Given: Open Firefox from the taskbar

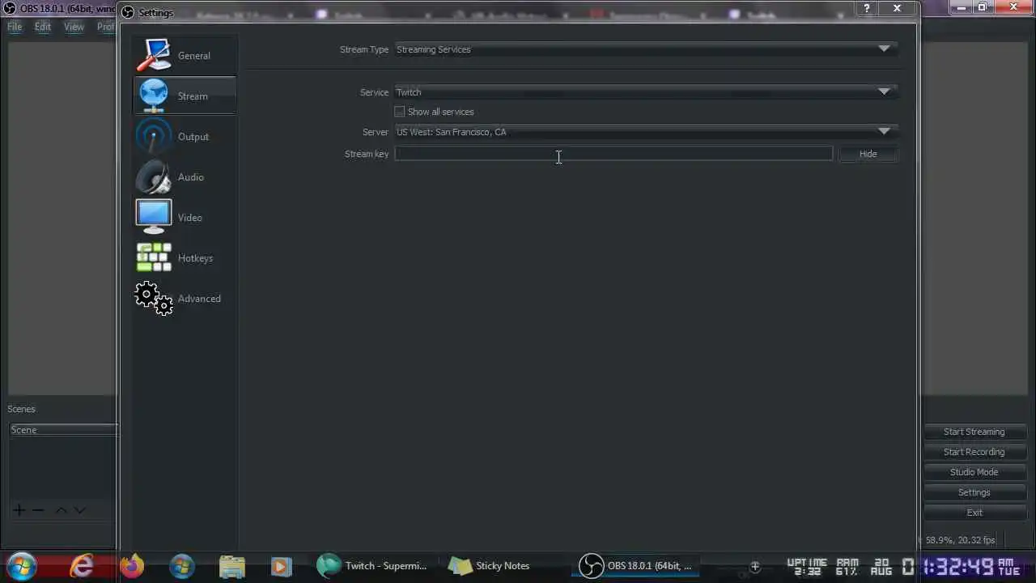Looking at the screenshot, I should click(132, 565).
